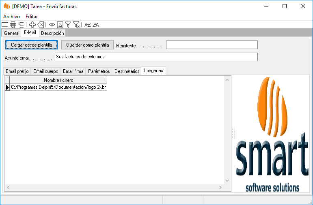Open the numbered list view icon
313x205 pixels.
pyautogui.click(x=21, y=25)
